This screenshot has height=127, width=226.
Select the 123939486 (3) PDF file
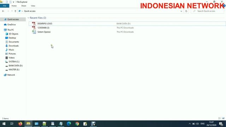[x=127, y=28]
